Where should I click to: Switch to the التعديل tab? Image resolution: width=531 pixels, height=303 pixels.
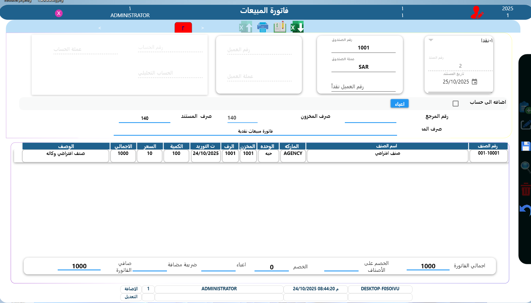click(x=131, y=297)
